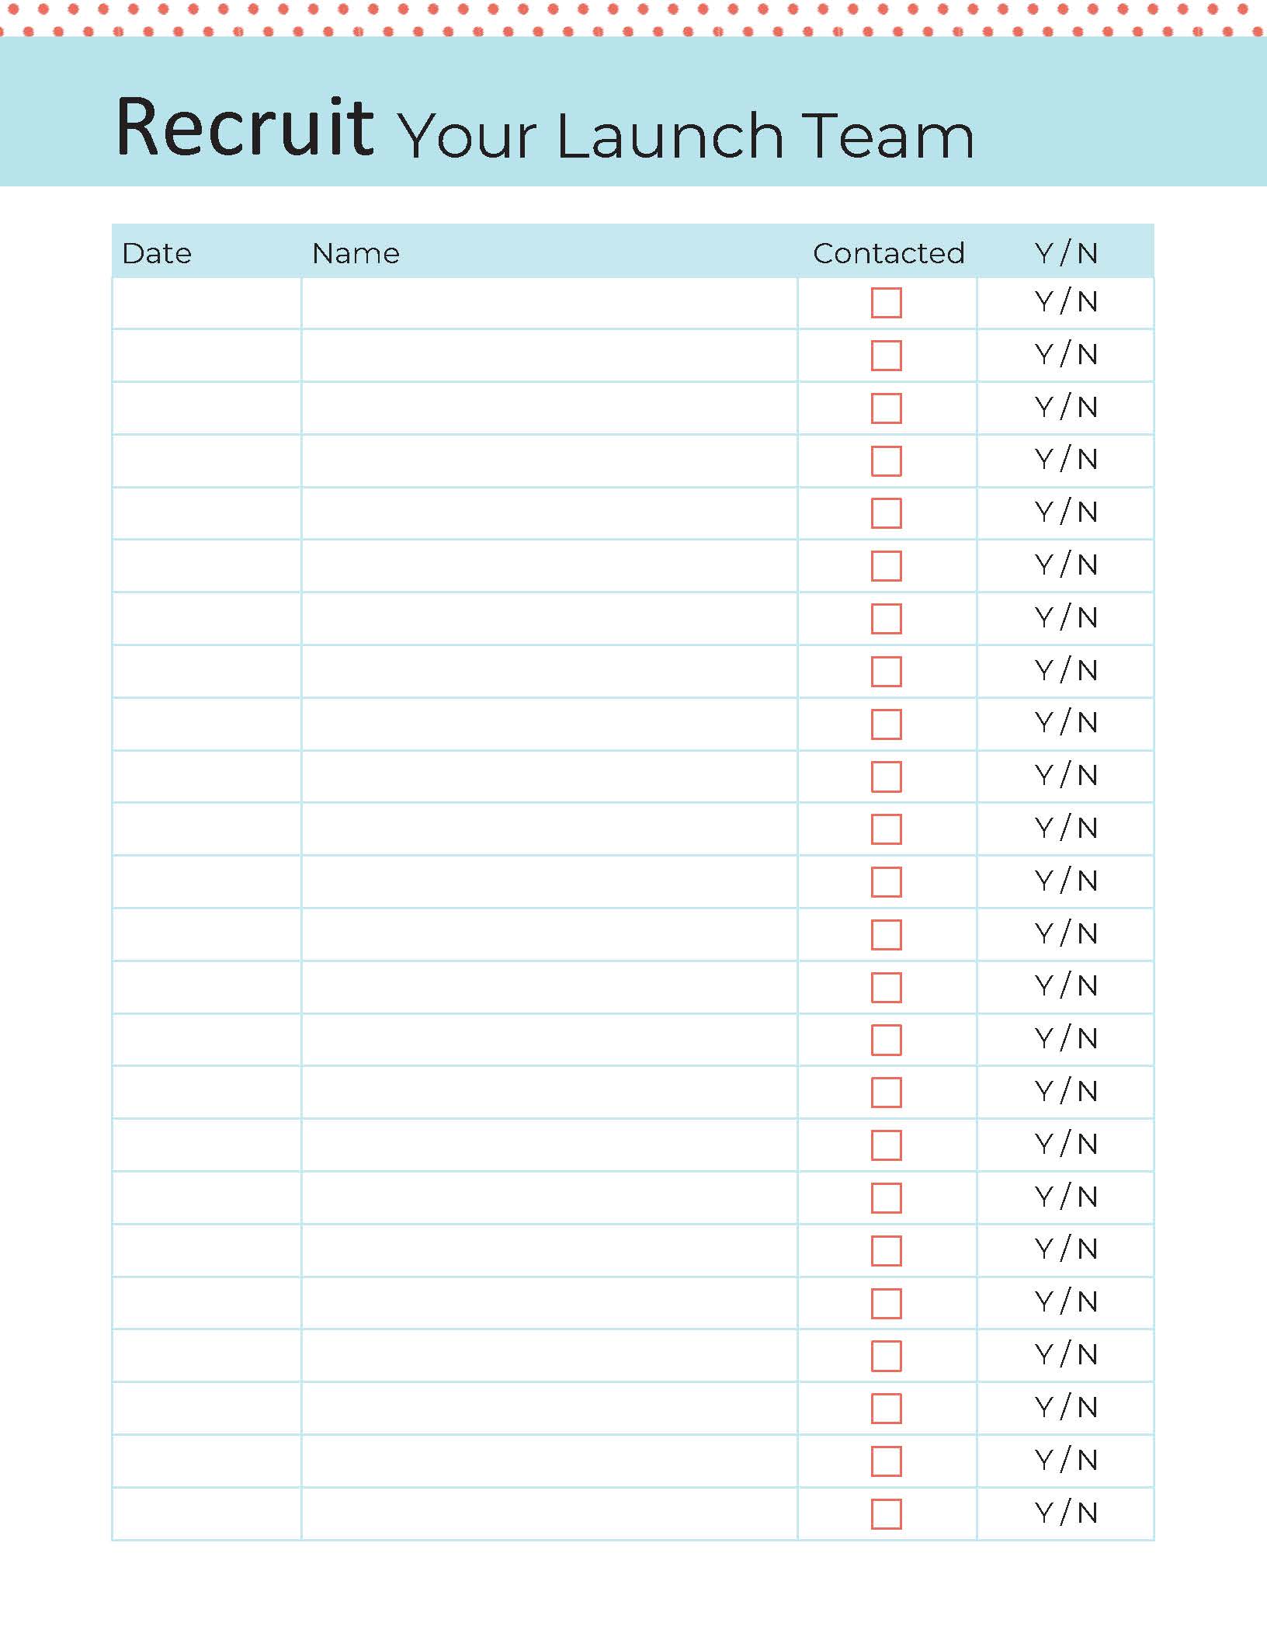Click the Contacted column header

coord(888,253)
